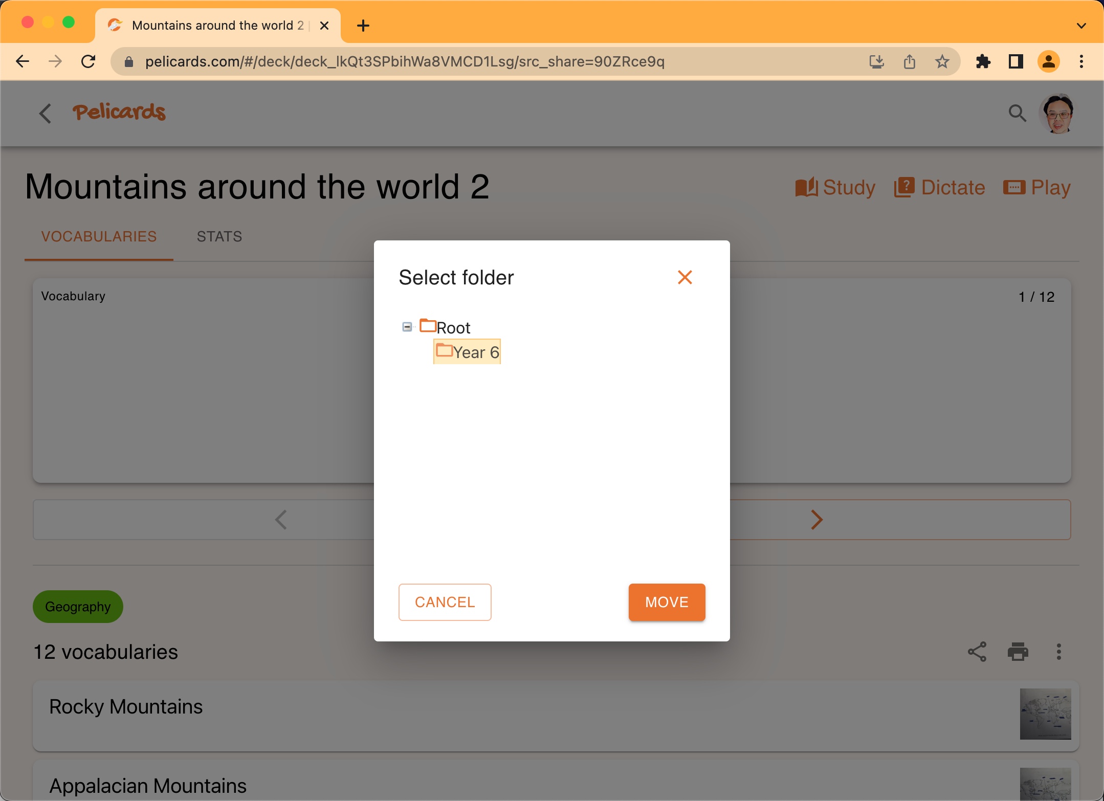Go to the next vocabulary card
The image size is (1104, 801).
(817, 520)
